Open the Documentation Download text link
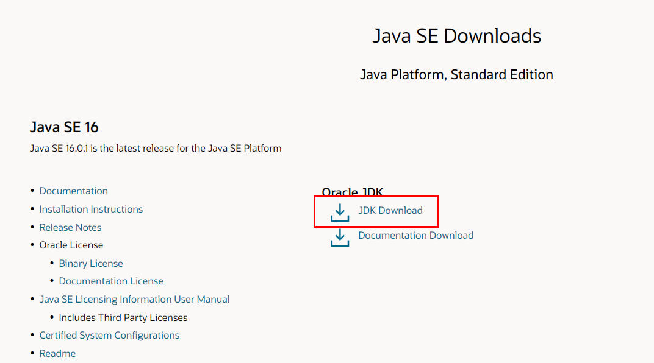 tap(415, 236)
